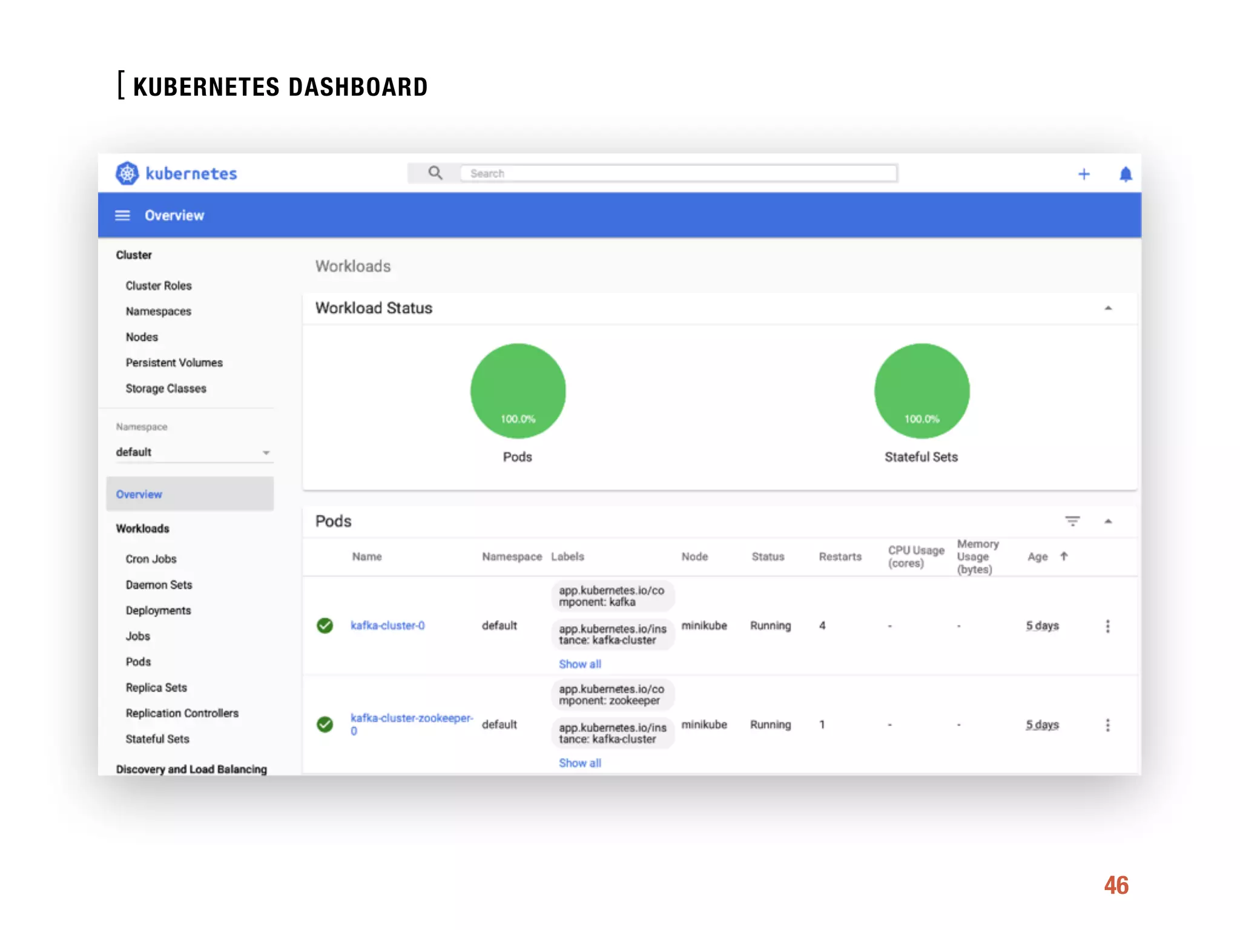Click the Name column header
This screenshot has height=930, width=1240.
tap(367, 556)
